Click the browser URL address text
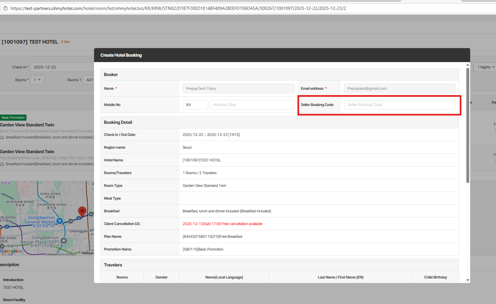The width and height of the screenshot is (496, 304). pos(178,8)
